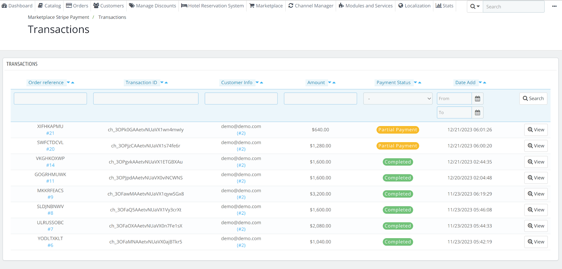The height and width of the screenshot is (269, 562).
Task: Open the Channel Manager menu
Action: [311, 6]
